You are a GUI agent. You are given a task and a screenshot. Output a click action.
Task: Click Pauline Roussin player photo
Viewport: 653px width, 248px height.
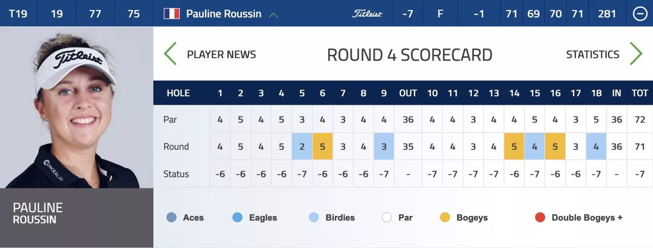point(77,107)
